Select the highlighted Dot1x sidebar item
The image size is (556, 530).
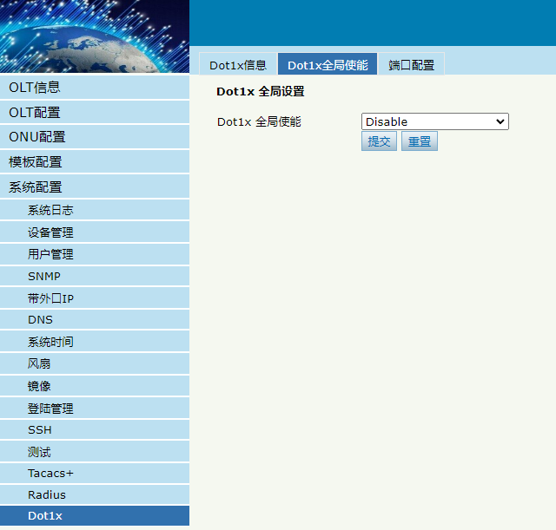tap(95, 516)
